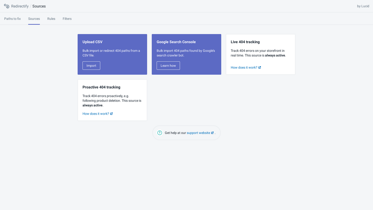
Task: Click the external-link icon beside support website
Action: pyautogui.click(x=212, y=132)
